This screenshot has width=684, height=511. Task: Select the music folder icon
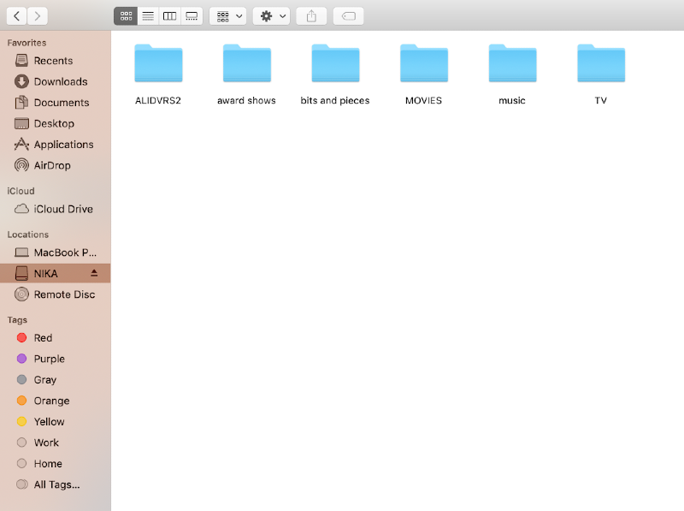click(x=512, y=63)
